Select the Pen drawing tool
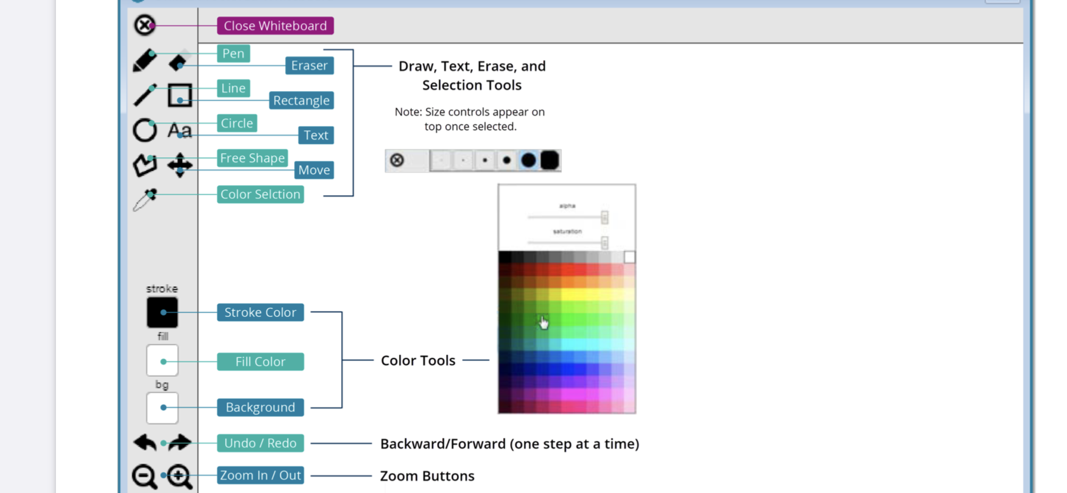Screen dimensions: 1067x493 click(x=144, y=61)
